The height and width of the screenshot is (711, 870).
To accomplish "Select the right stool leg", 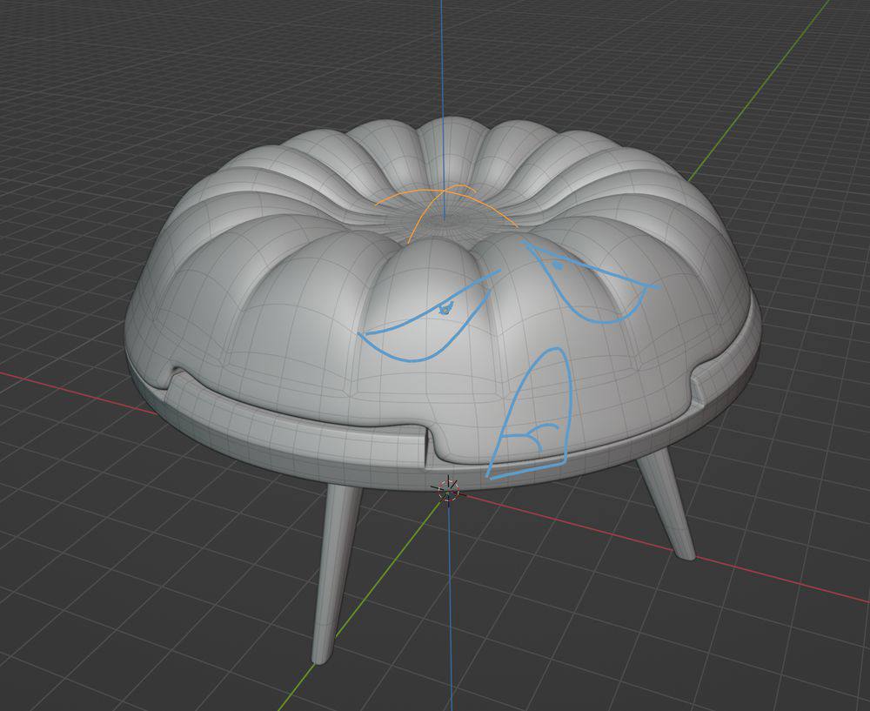I will 667,506.
